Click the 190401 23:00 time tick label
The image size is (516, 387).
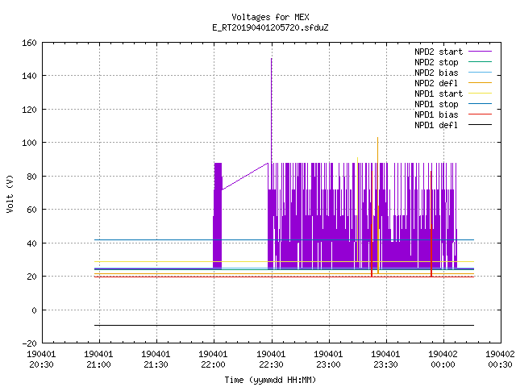tap(328, 360)
